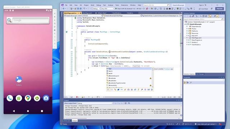Select Model.cs in Solution Explorer
Screen dimensions: 230x129
coord(194,42)
